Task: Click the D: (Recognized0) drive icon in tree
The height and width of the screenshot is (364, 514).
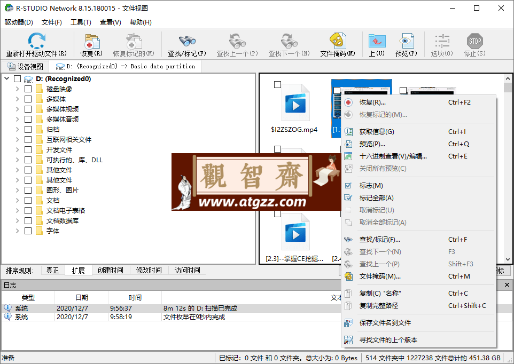Action: tap(28, 79)
